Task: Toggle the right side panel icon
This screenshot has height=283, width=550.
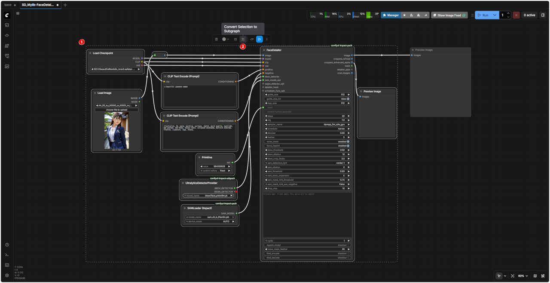Action: coord(543,15)
